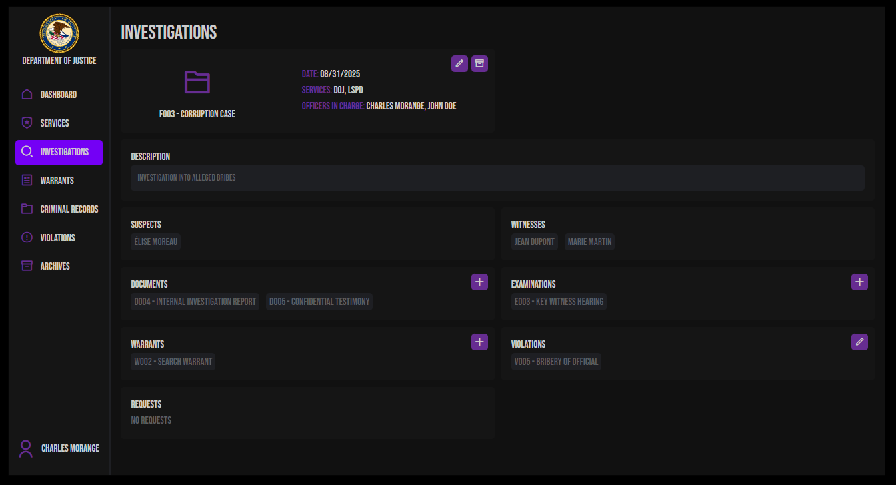The image size is (896, 485).
Task: Click the F003 case folder icon
Action: point(197,82)
